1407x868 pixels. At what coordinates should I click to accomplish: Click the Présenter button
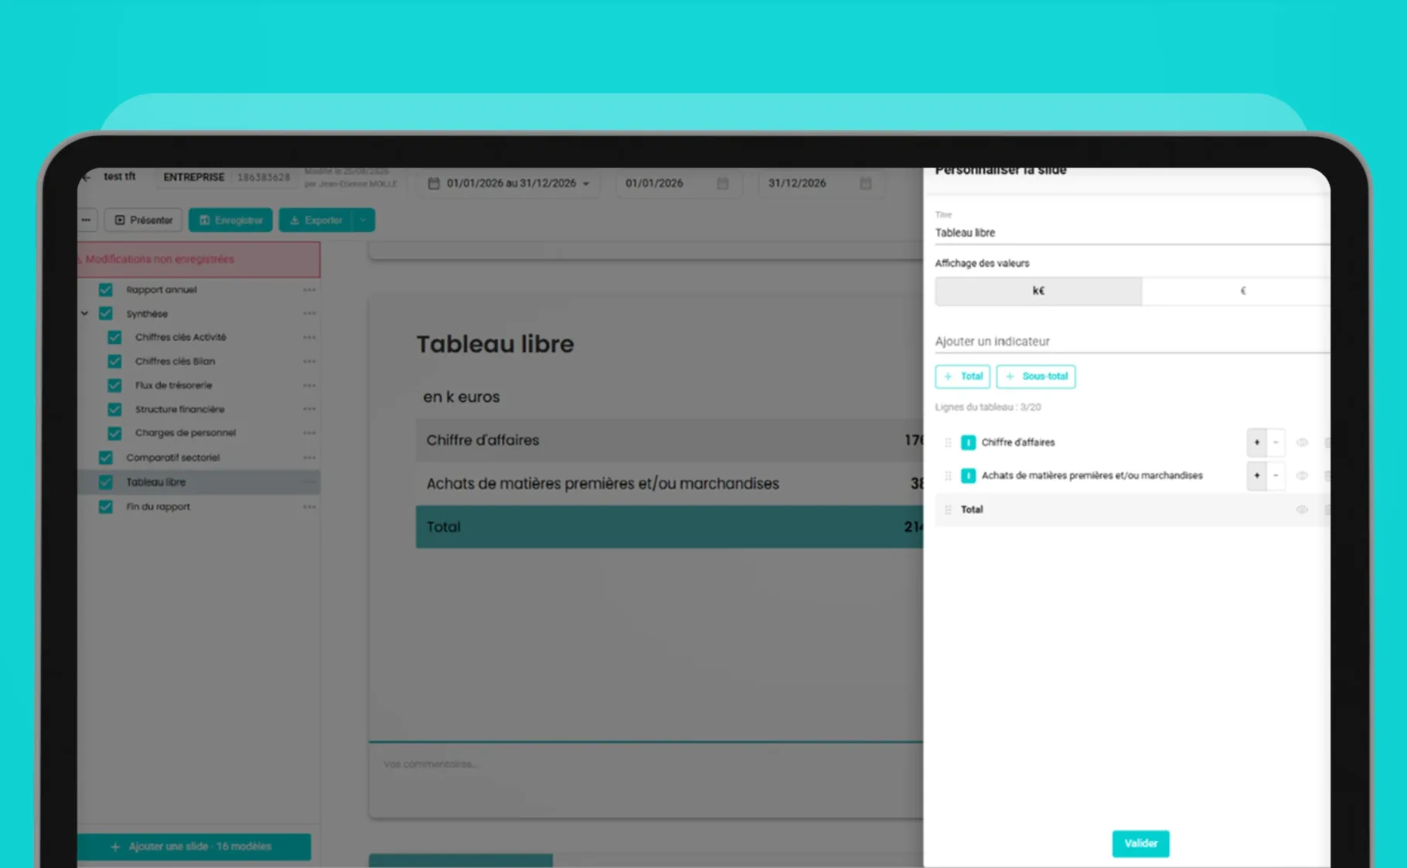[144, 220]
